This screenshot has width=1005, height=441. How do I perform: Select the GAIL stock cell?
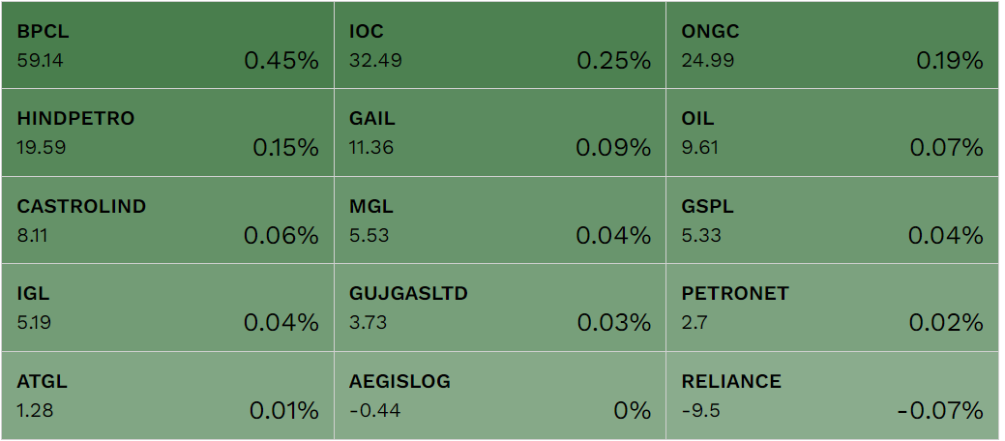pos(499,132)
